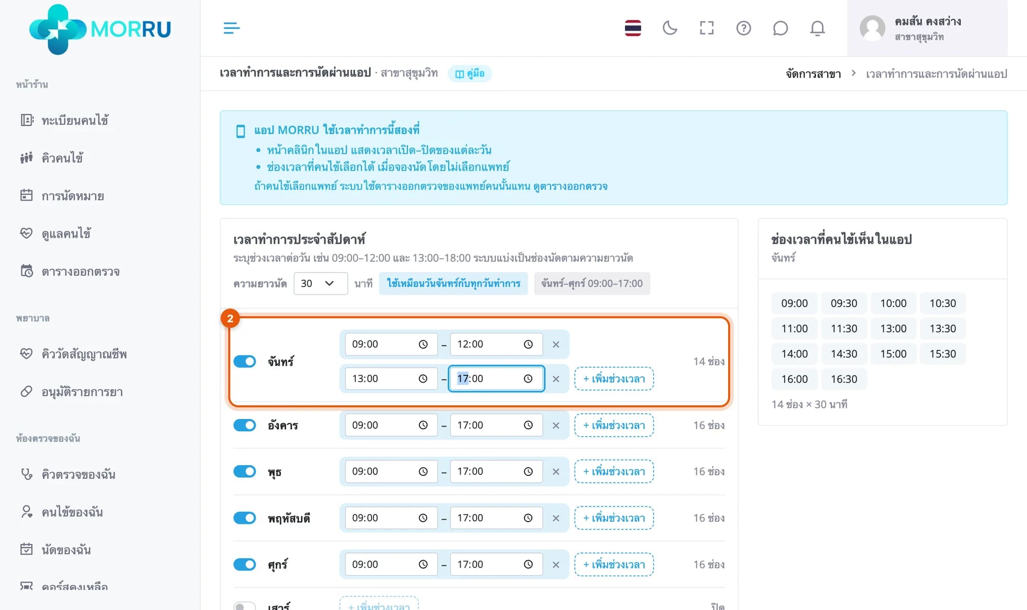Viewport: 1027px width, 610px height.
Task: Toggle Friday (ศุกร์) working day
Action: pyautogui.click(x=244, y=564)
